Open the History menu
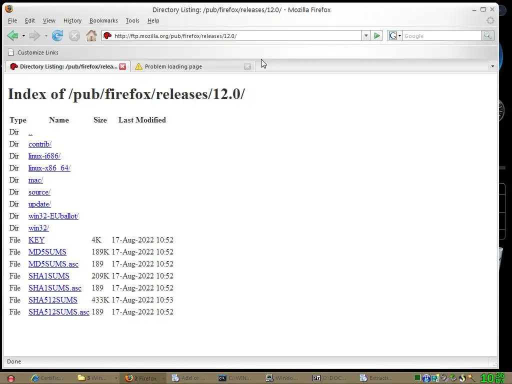Screen dimensions: 512x384 [72, 20]
